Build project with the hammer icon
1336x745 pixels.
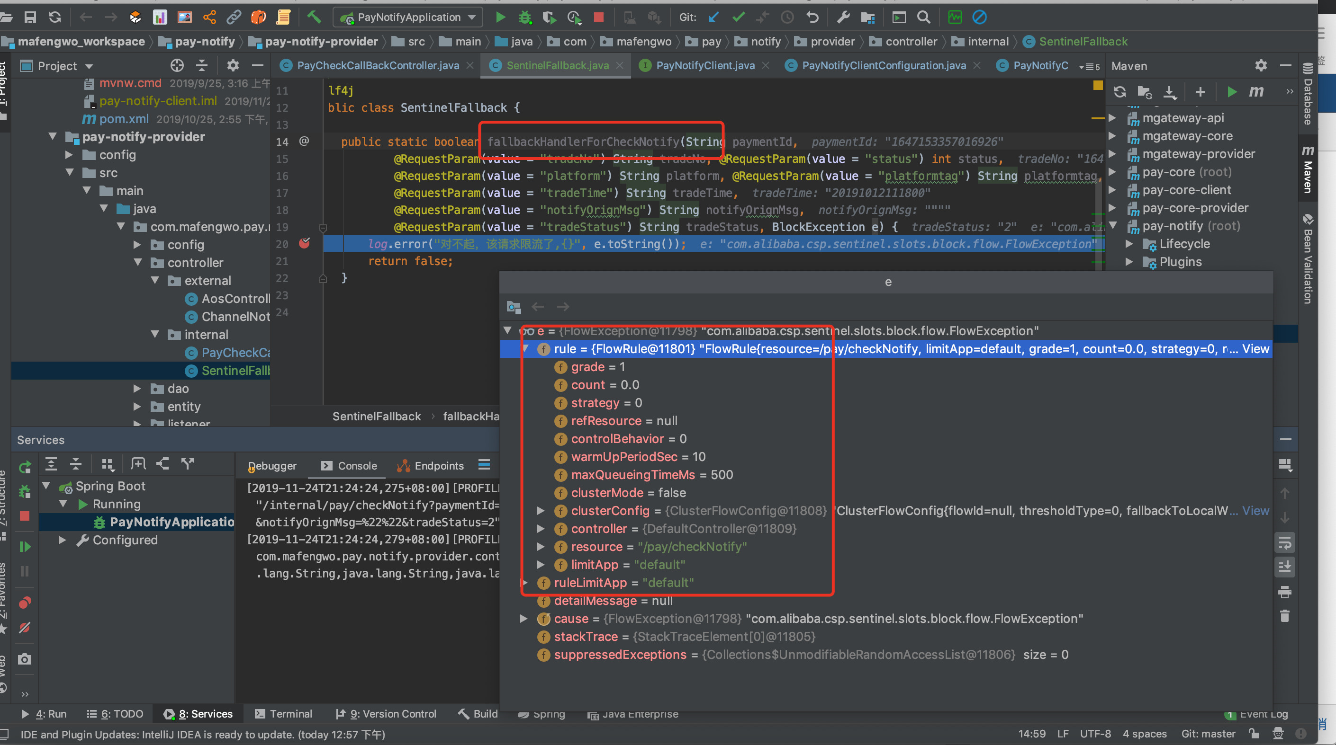(x=314, y=17)
